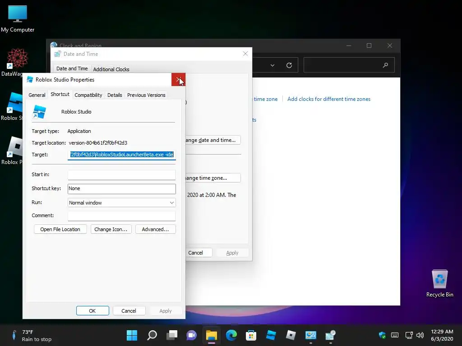
Task: Open touch keyboard tray icon
Action: [395, 335]
